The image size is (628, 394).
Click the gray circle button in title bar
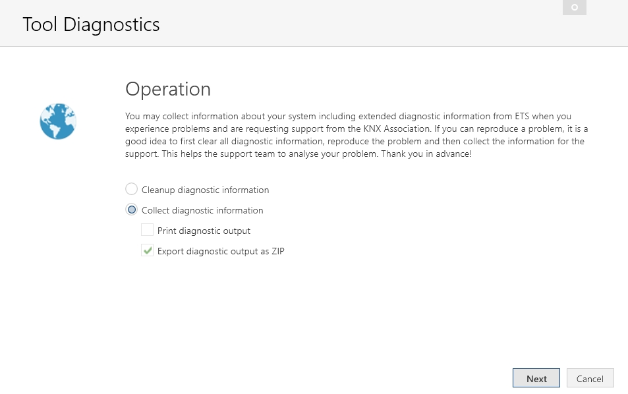(575, 7)
